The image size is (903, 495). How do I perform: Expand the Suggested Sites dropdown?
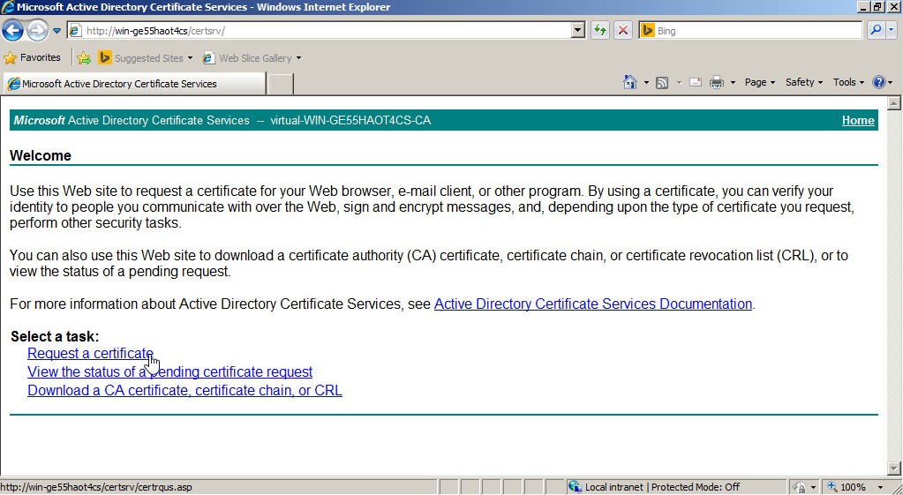190,58
